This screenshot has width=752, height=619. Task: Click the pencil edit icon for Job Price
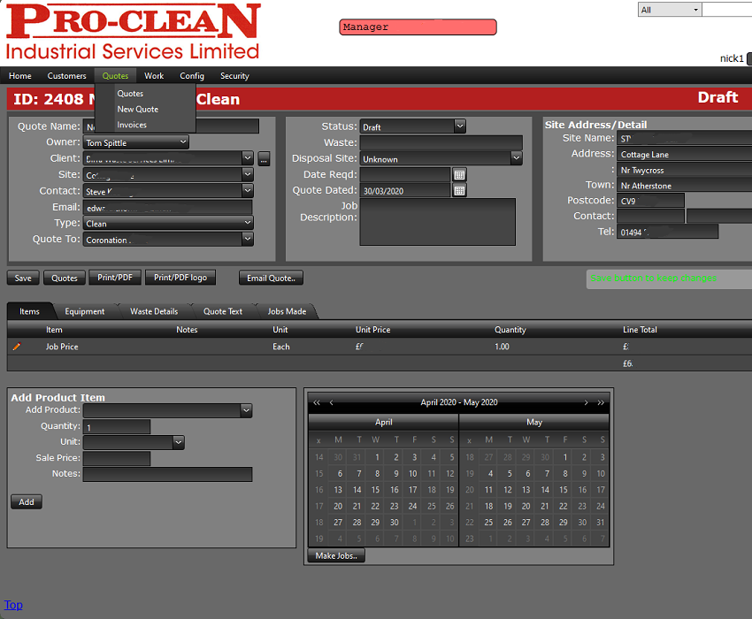click(16, 347)
